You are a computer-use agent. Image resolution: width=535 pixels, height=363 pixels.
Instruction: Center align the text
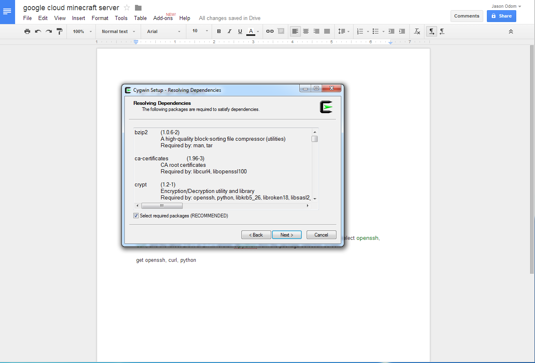coord(306,31)
